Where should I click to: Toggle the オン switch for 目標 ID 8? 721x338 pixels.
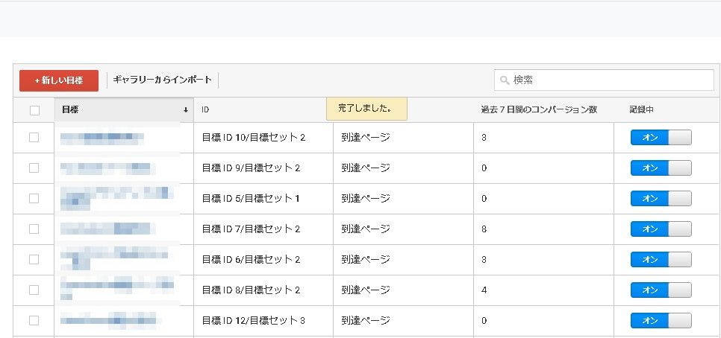coord(661,290)
